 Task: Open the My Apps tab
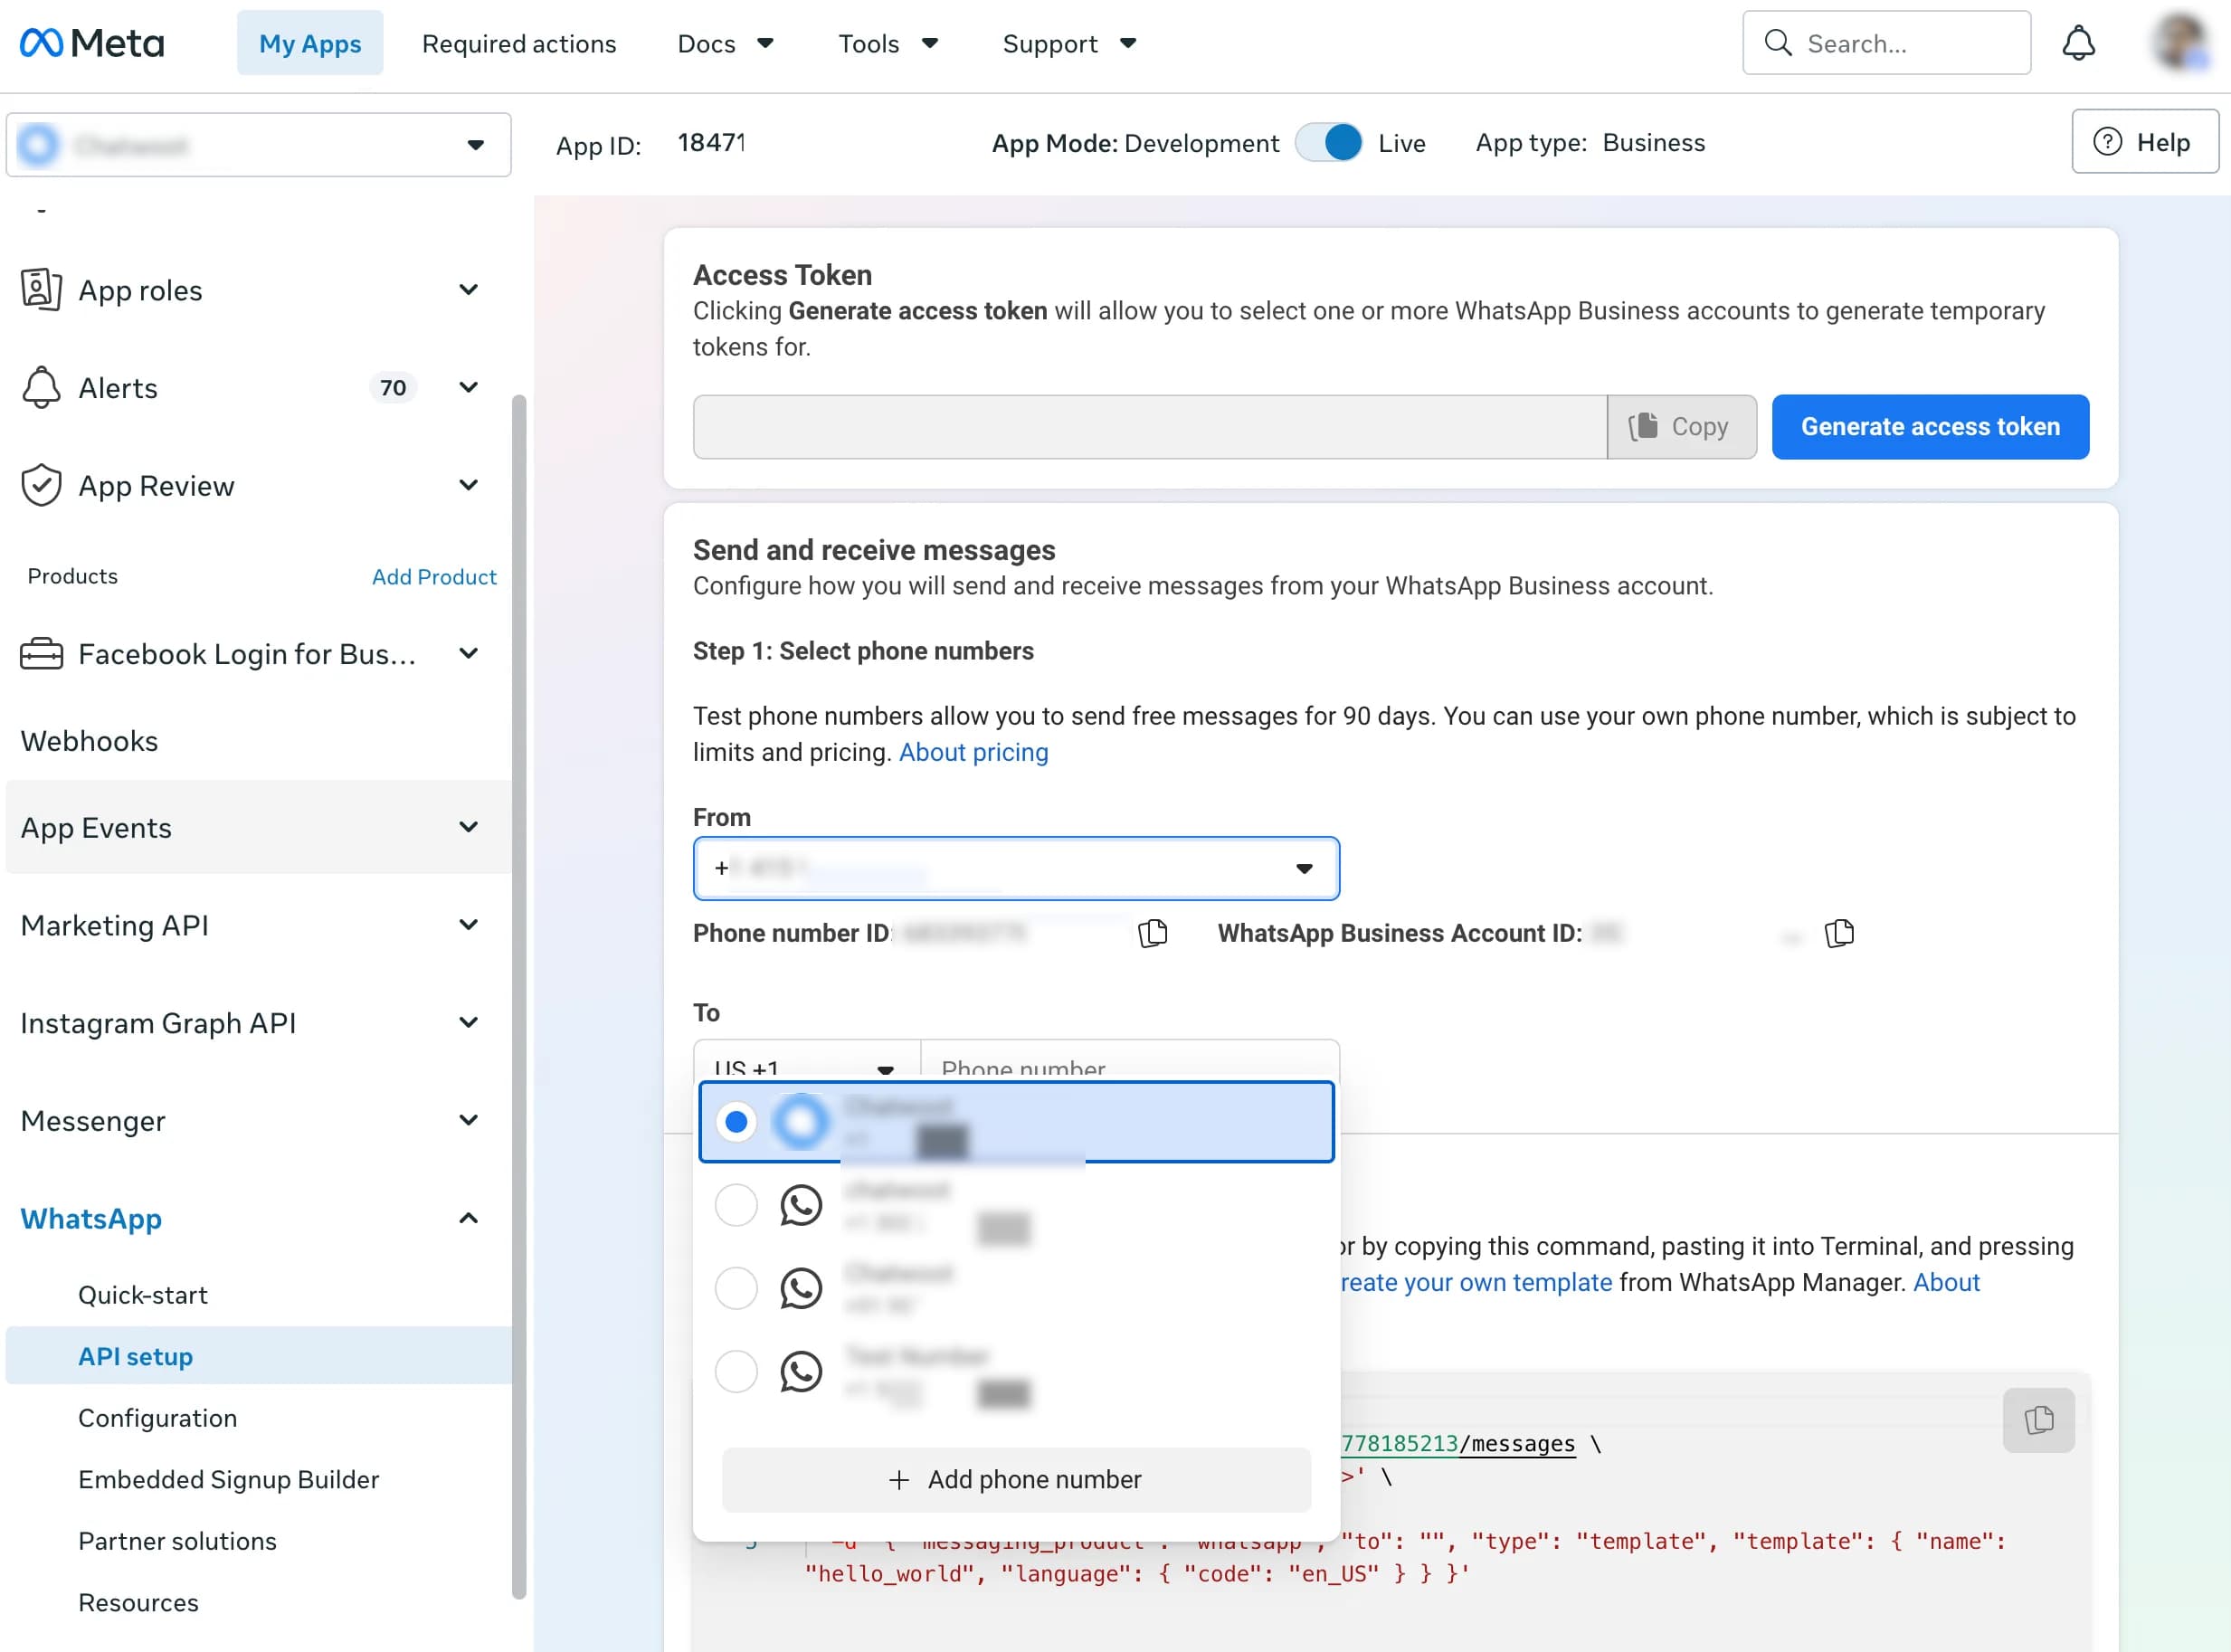(310, 43)
